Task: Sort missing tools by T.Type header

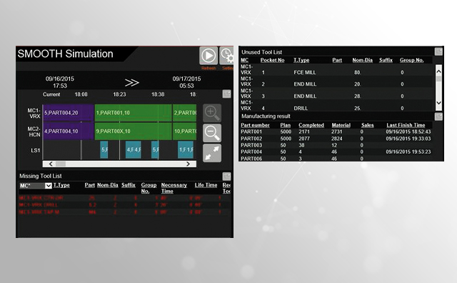Action: pos(61,185)
